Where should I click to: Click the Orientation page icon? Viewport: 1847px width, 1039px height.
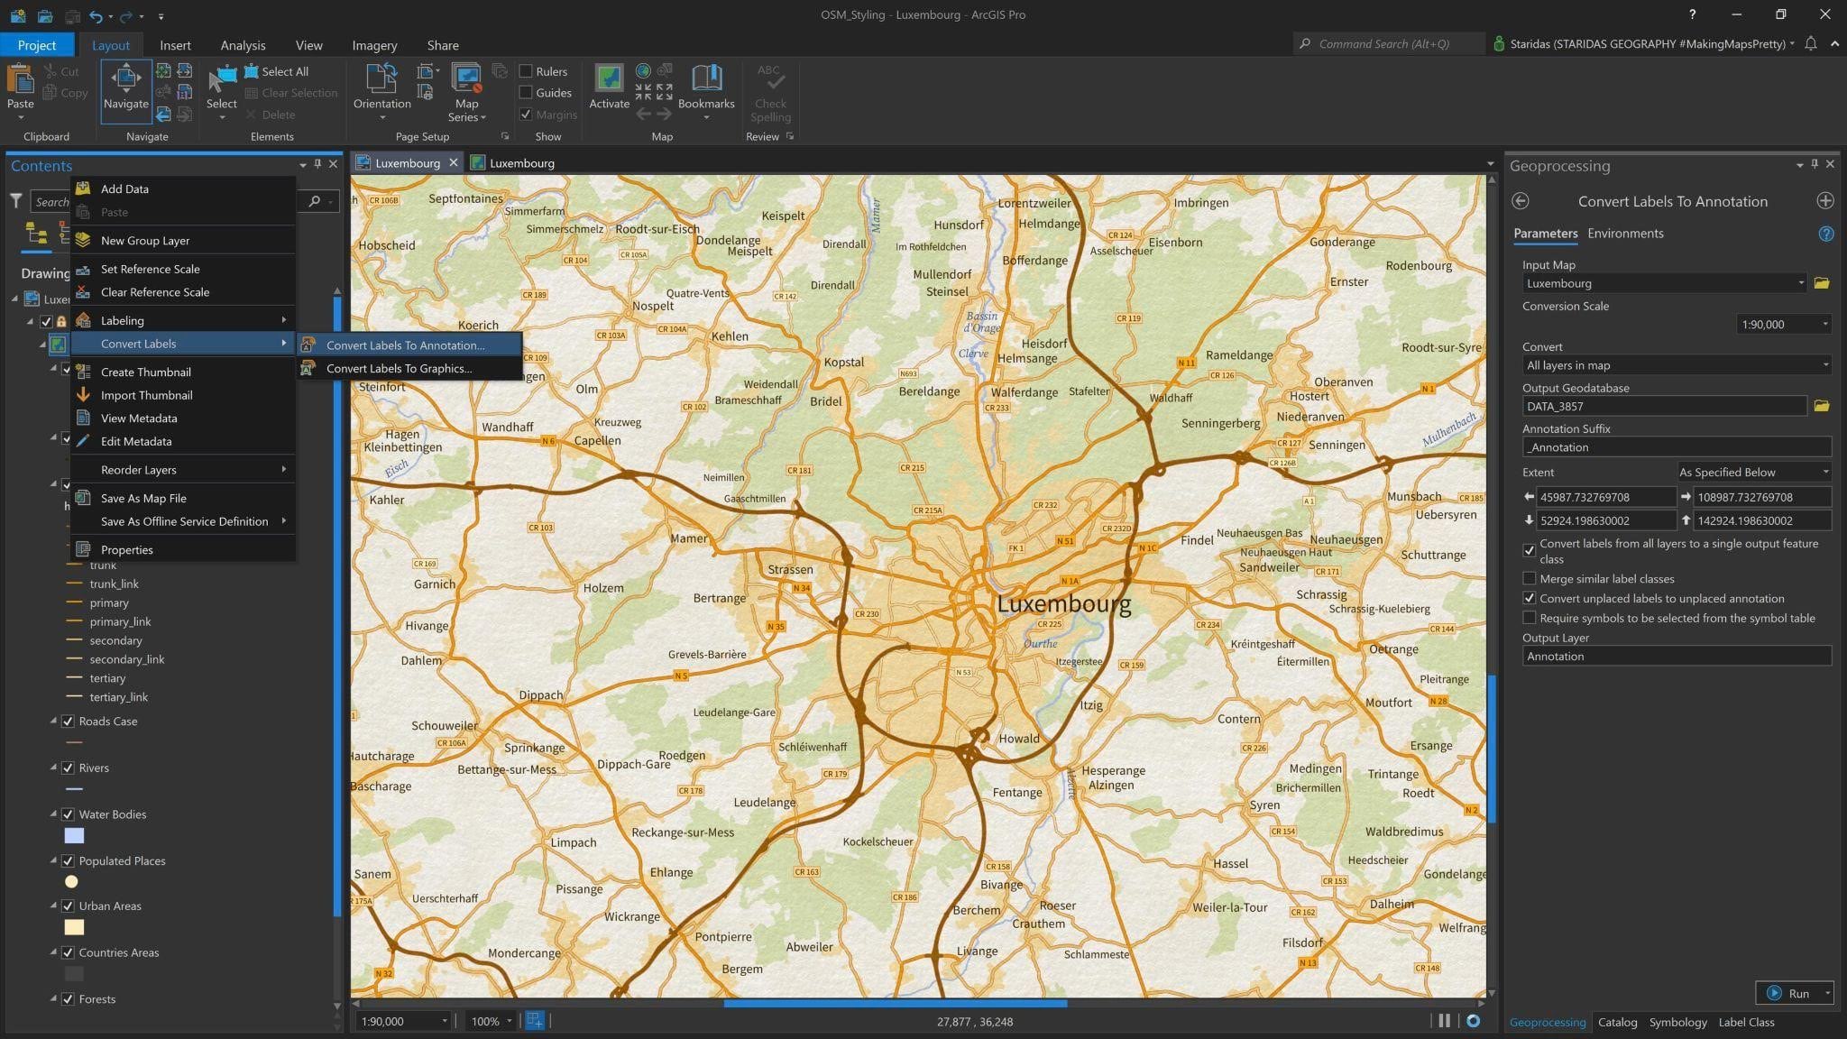click(x=381, y=79)
